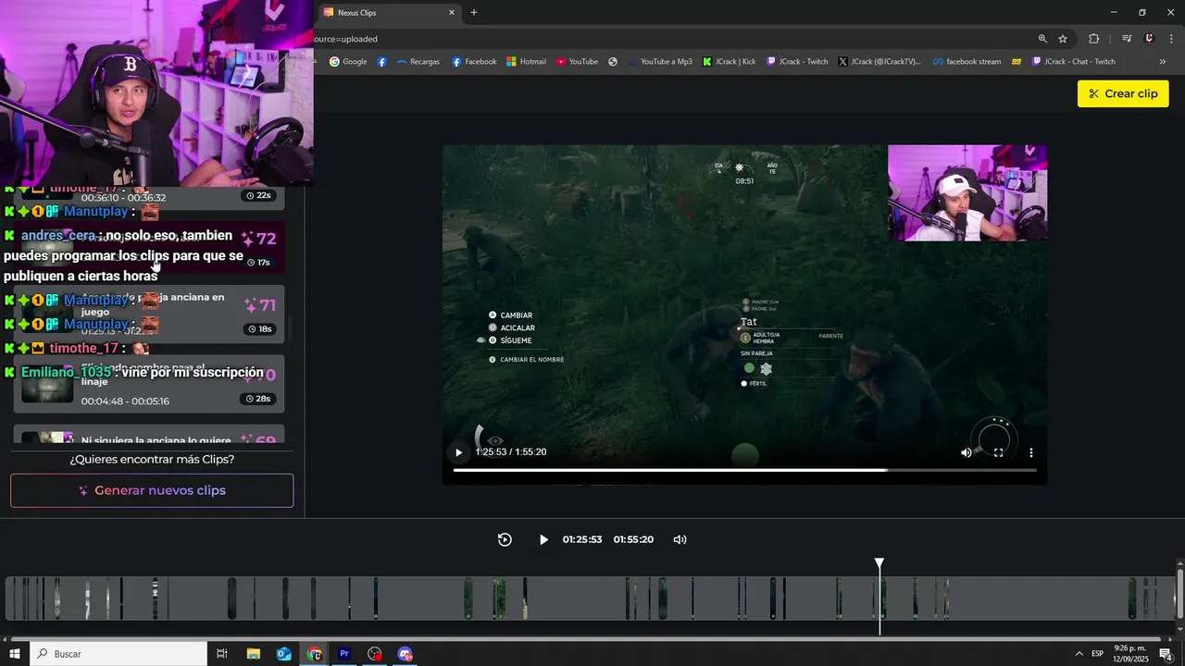The image size is (1185, 666).
Task: Seek on the video player progress bar
Action: pyautogui.click(x=744, y=470)
